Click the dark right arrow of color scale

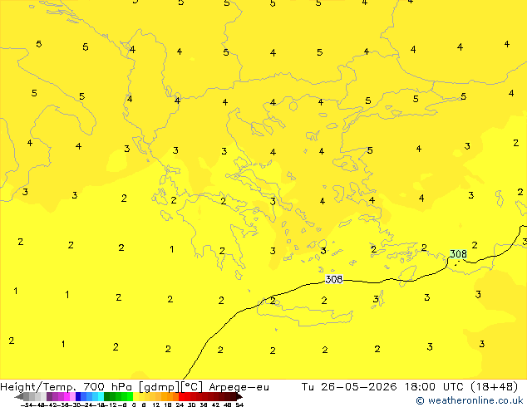(239, 397)
